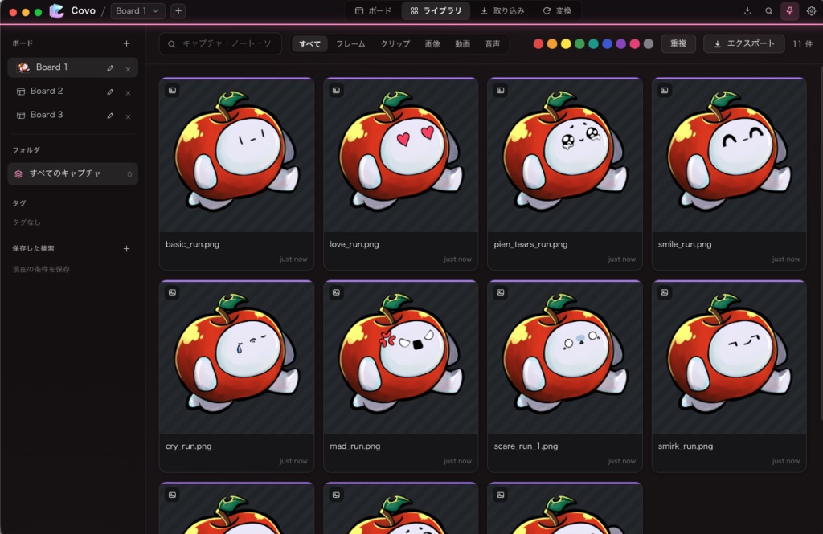
Task: Click image type icon on love_run.png card
Action: (x=337, y=91)
